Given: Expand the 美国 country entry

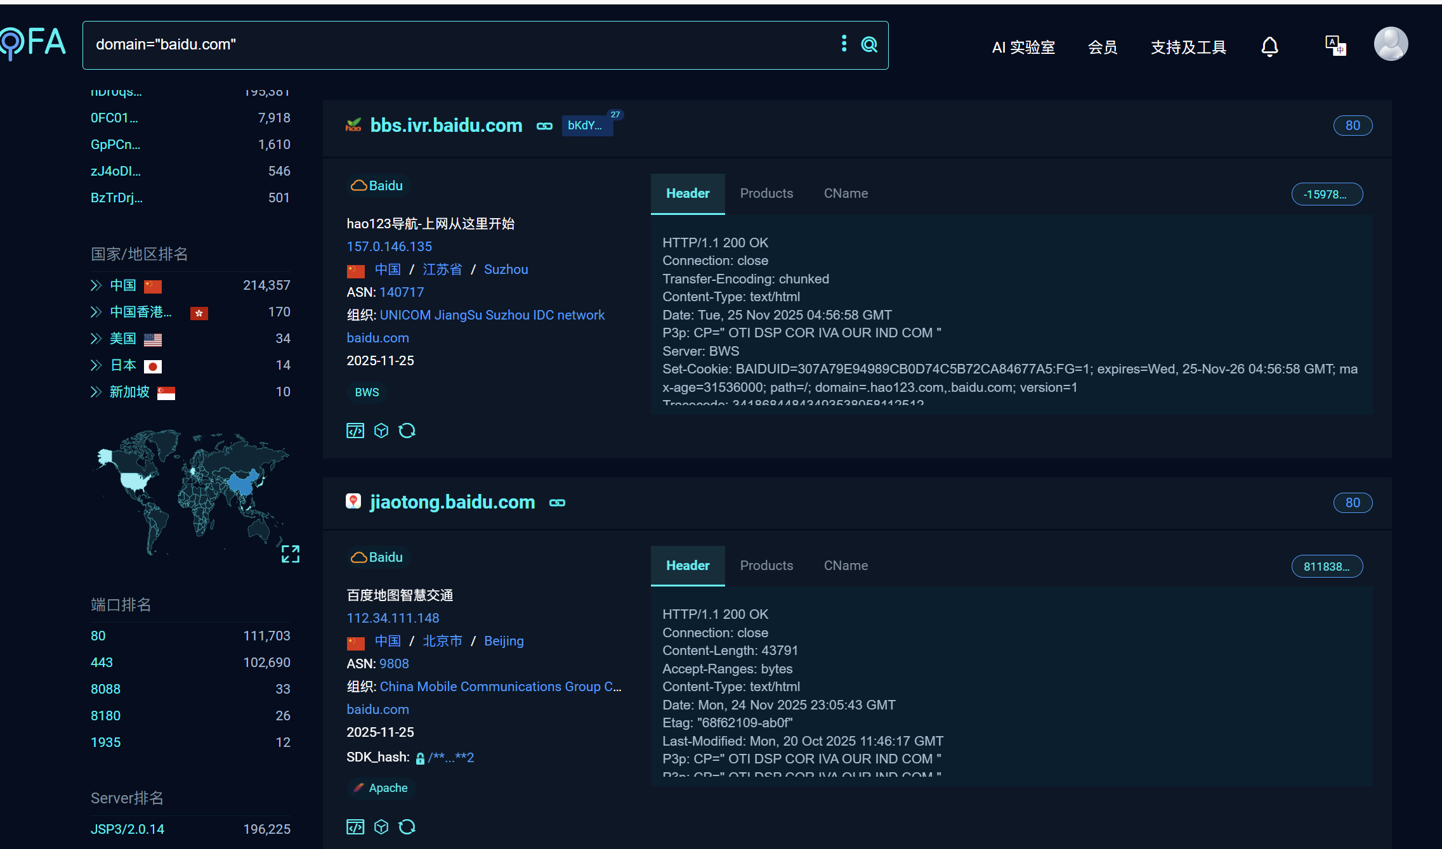Looking at the screenshot, I should (96, 339).
